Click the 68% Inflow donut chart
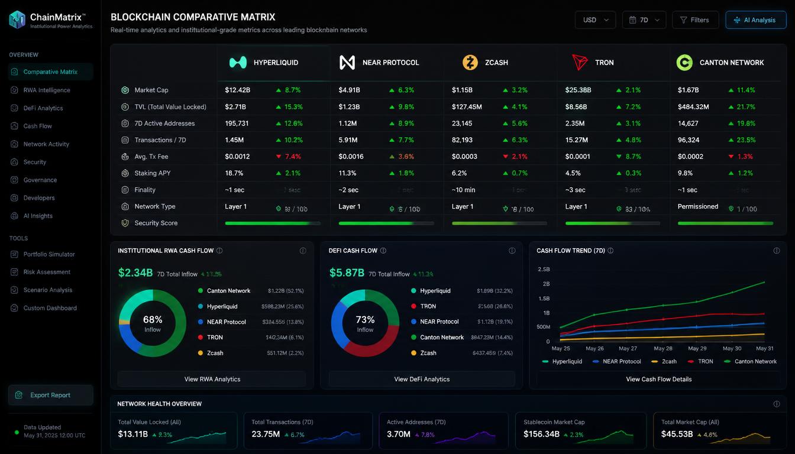 click(x=153, y=323)
